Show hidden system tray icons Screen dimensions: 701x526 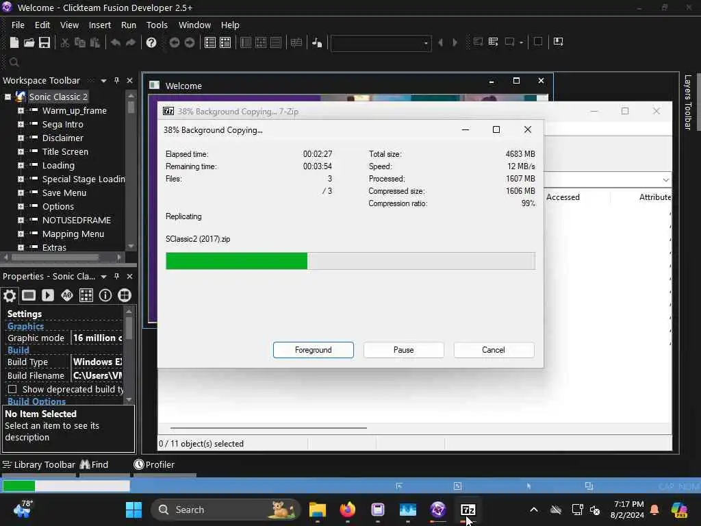[x=534, y=510]
